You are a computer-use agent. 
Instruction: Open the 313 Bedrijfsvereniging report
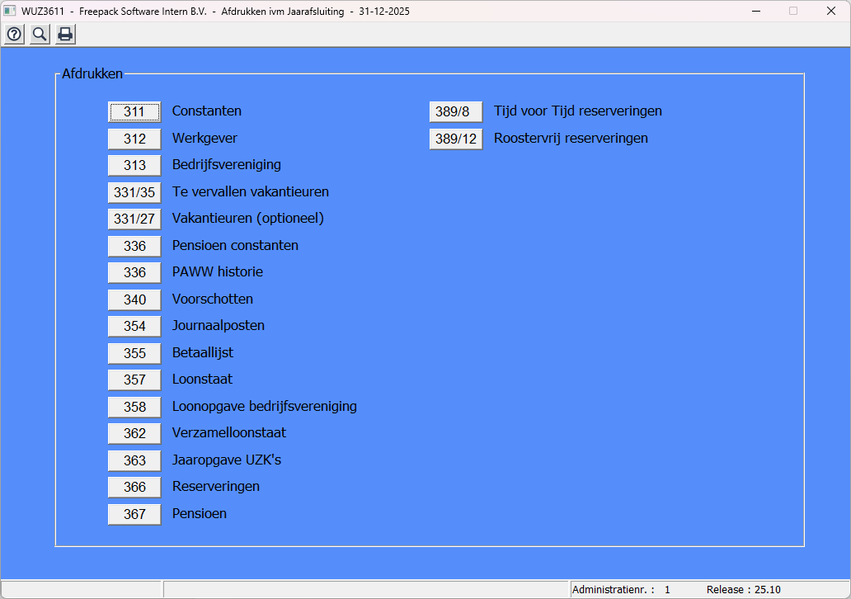point(134,165)
